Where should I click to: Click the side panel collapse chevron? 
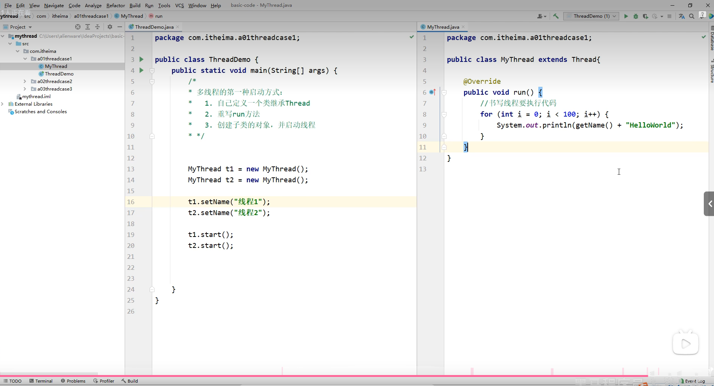(709, 204)
